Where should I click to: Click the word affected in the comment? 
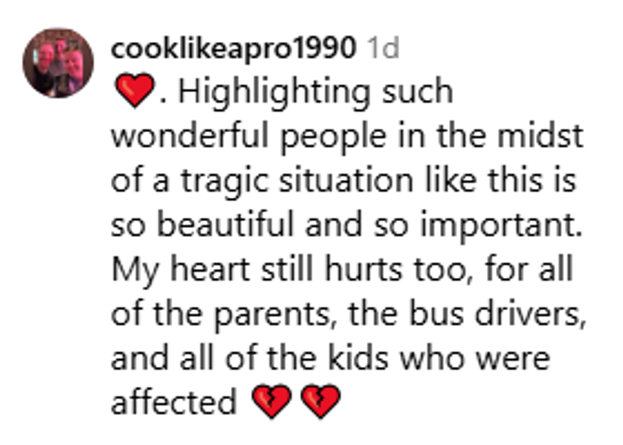[173, 402]
